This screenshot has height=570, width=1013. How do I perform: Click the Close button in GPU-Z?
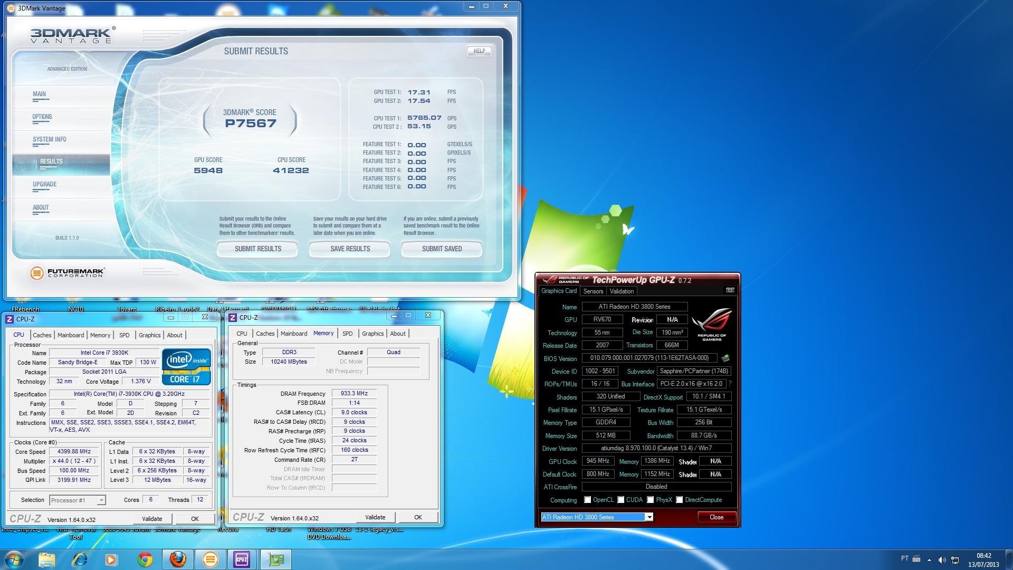(x=716, y=517)
